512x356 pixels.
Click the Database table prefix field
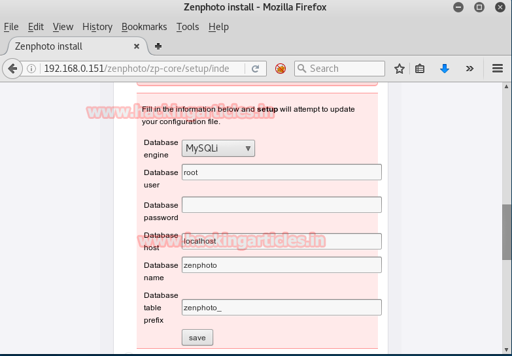pyautogui.click(x=281, y=308)
